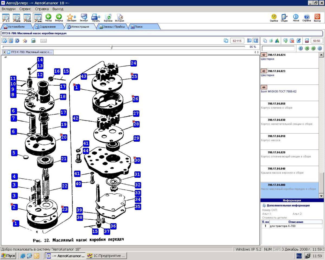This screenshot has width=325, height=260.
Task: Switch to the Автомобили tab
Action: [x=17, y=27]
